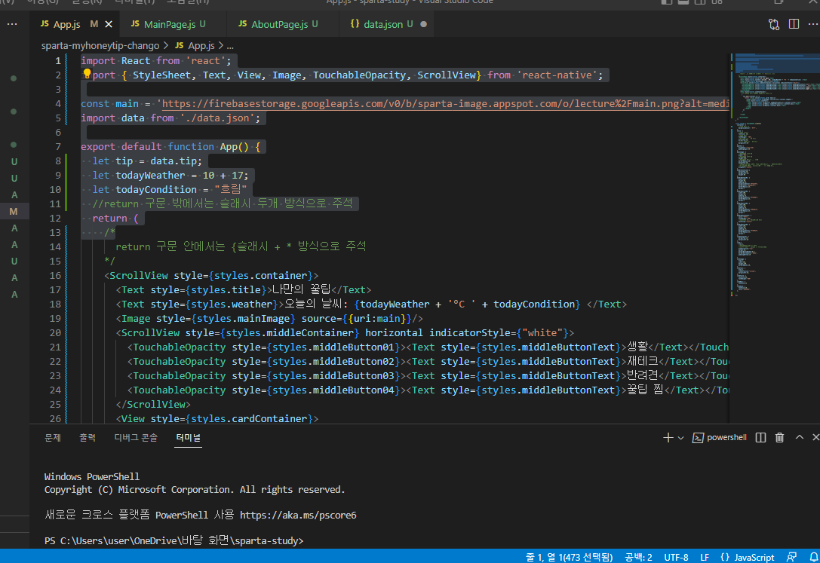Split the terminal pane
Image resolution: width=820 pixels, height=563 pixels.
click(761, 438)
